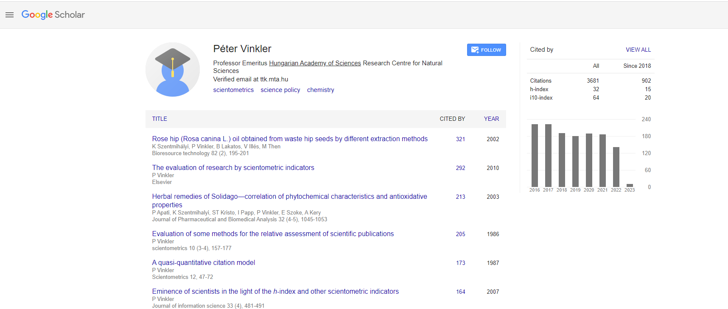The height and width of the screenshot is (309, 728).
Task: Open the hamburger menu
Action: tap(9, 15)
